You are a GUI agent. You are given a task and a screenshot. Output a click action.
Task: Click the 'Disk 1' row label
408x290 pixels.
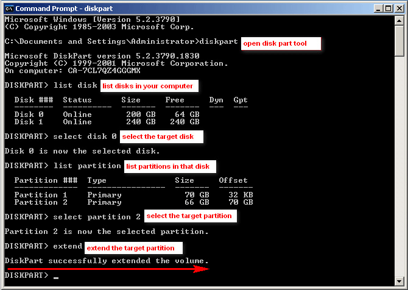click(x=29, y=122)
